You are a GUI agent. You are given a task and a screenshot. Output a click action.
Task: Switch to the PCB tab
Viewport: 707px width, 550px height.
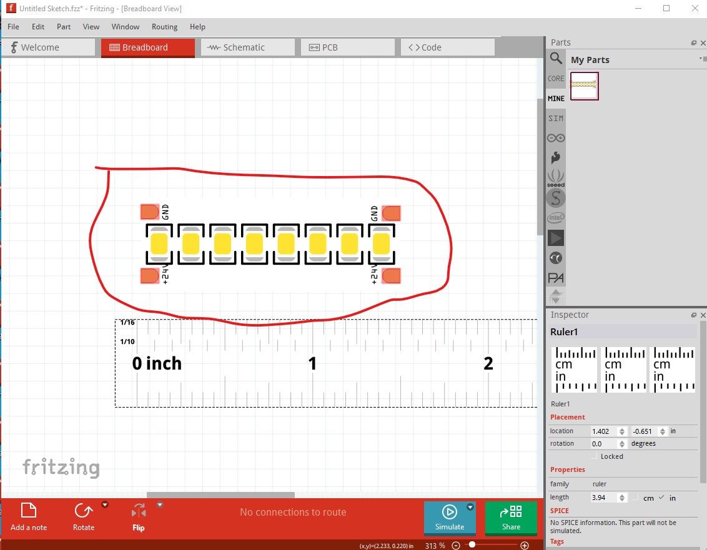pyautogui.click(x=348, y=47)
